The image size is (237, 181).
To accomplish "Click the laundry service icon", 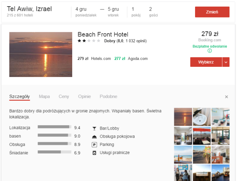I will click(94, 153).
